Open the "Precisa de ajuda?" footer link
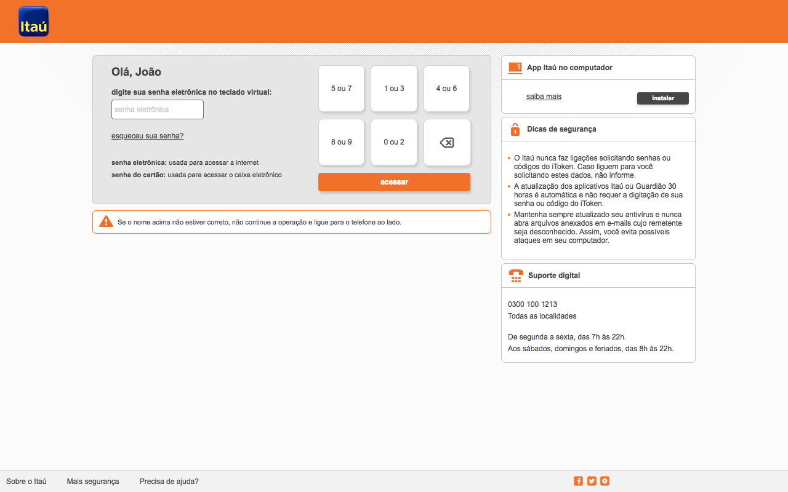Image resolution: width=788 pixels, height=492 pixels. 169,482
